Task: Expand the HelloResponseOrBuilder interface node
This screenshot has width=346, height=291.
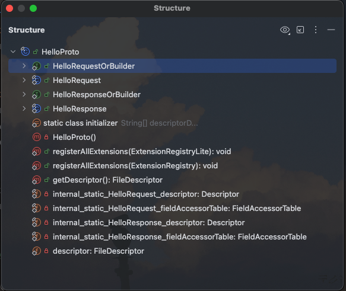Action: click(x=24, y=94)
